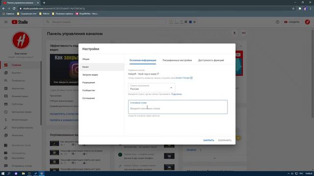314x176 pixels.
Task: Click the latest video thumbnail on the dashboard
Action: click(x=64, y=69)
